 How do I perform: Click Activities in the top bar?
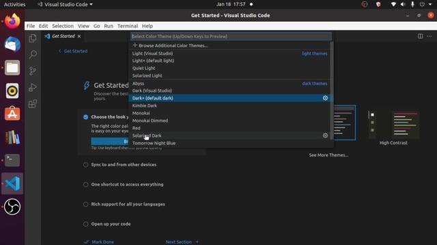(14, 4)
